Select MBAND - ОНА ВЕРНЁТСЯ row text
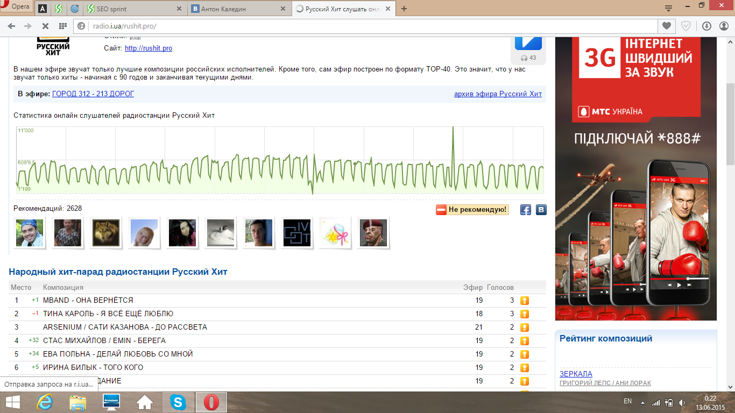 [88, 300]
